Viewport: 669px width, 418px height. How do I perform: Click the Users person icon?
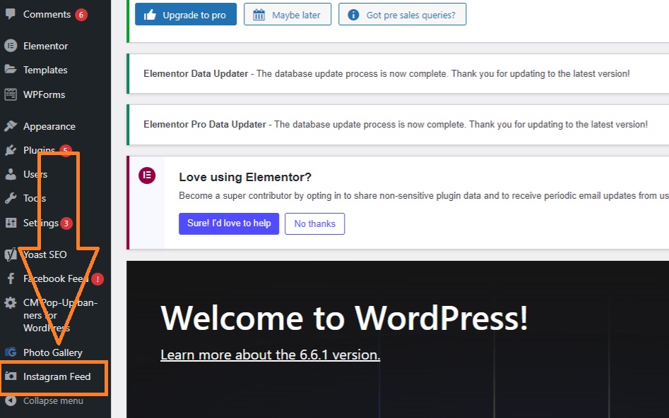pyautogui.click(x=10, y=173)
